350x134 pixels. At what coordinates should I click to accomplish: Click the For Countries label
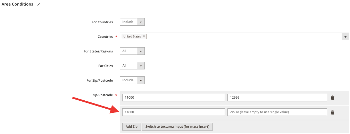102,22
